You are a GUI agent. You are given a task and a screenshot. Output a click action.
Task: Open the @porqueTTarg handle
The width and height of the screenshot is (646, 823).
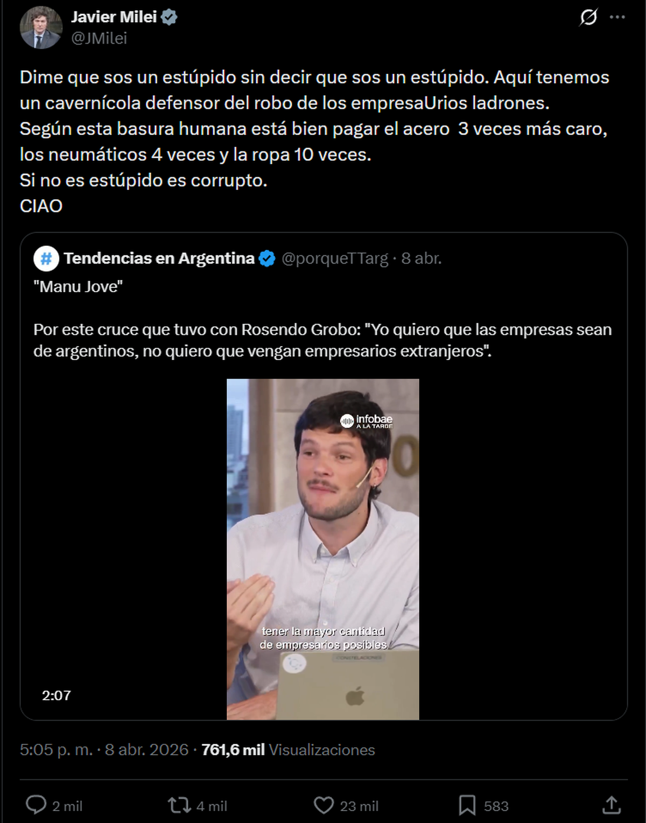click(x=334, y=258)
